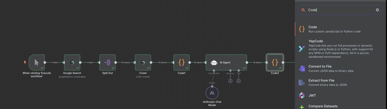Click 'When clicking Execute workflow' label
This screenshot has height=109, width=387.
(x=37, y=75)
